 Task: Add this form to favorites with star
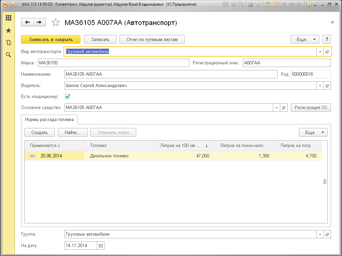(55, 23)
